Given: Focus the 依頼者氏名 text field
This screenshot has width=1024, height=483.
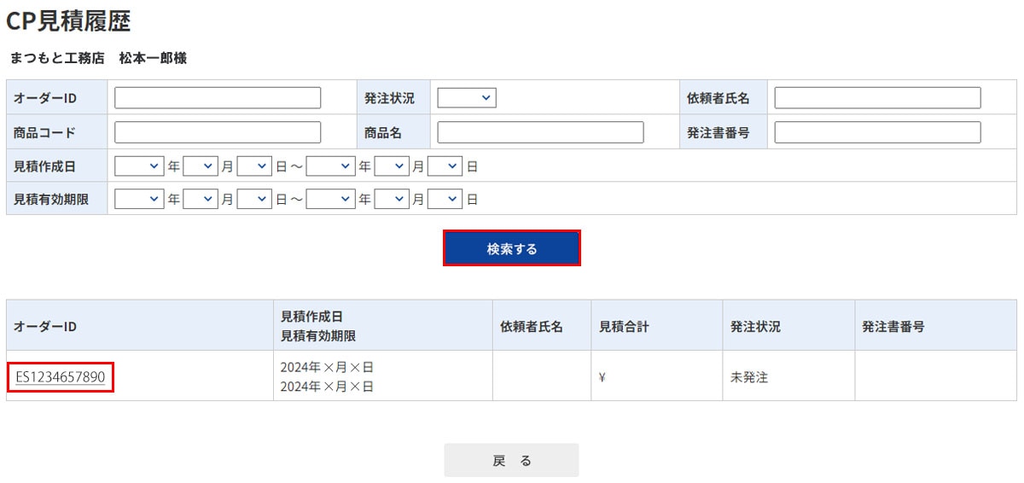Looking at the screenshot, I should pos(877,98).
